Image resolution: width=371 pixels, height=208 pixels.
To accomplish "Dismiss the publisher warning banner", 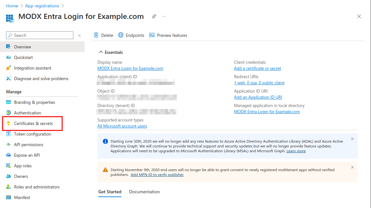I will (x=352, y=167).
